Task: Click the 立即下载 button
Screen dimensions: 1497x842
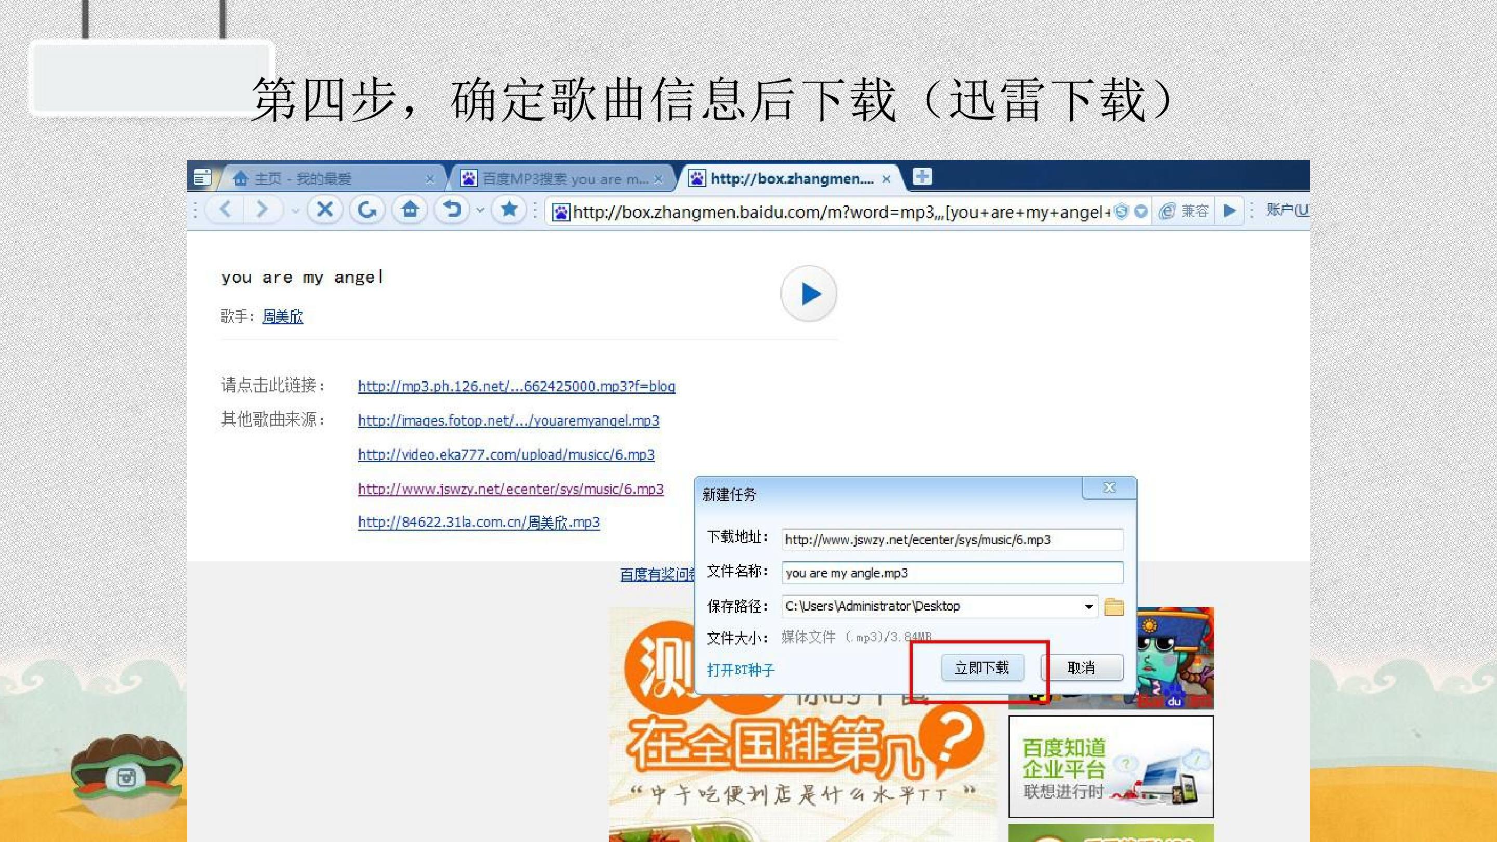Action: [982, 668]
